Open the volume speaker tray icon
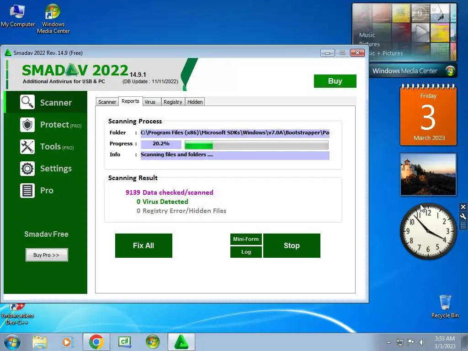 pos(422,342)
